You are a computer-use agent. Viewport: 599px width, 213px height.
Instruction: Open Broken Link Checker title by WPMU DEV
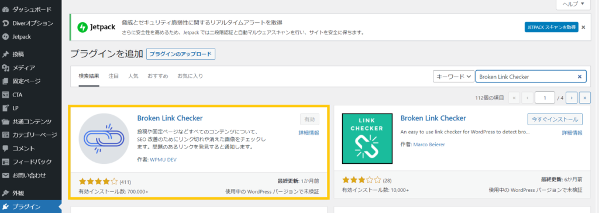170,118
